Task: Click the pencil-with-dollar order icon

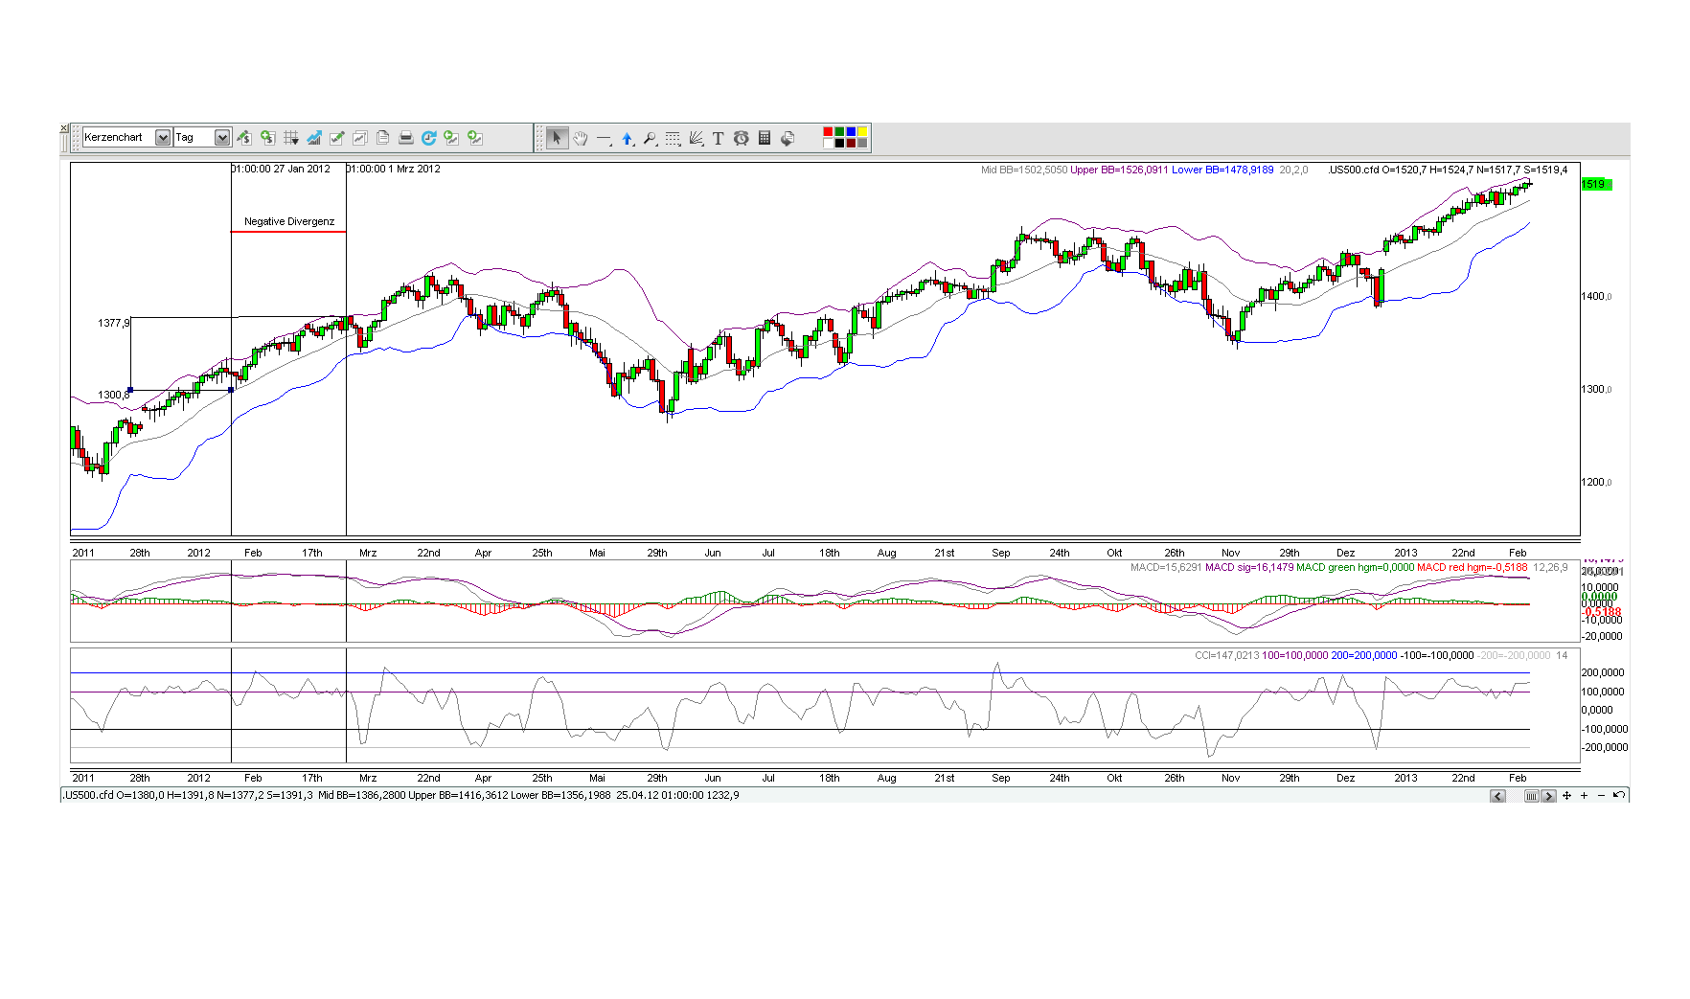Action: click(x=244, y=138)
